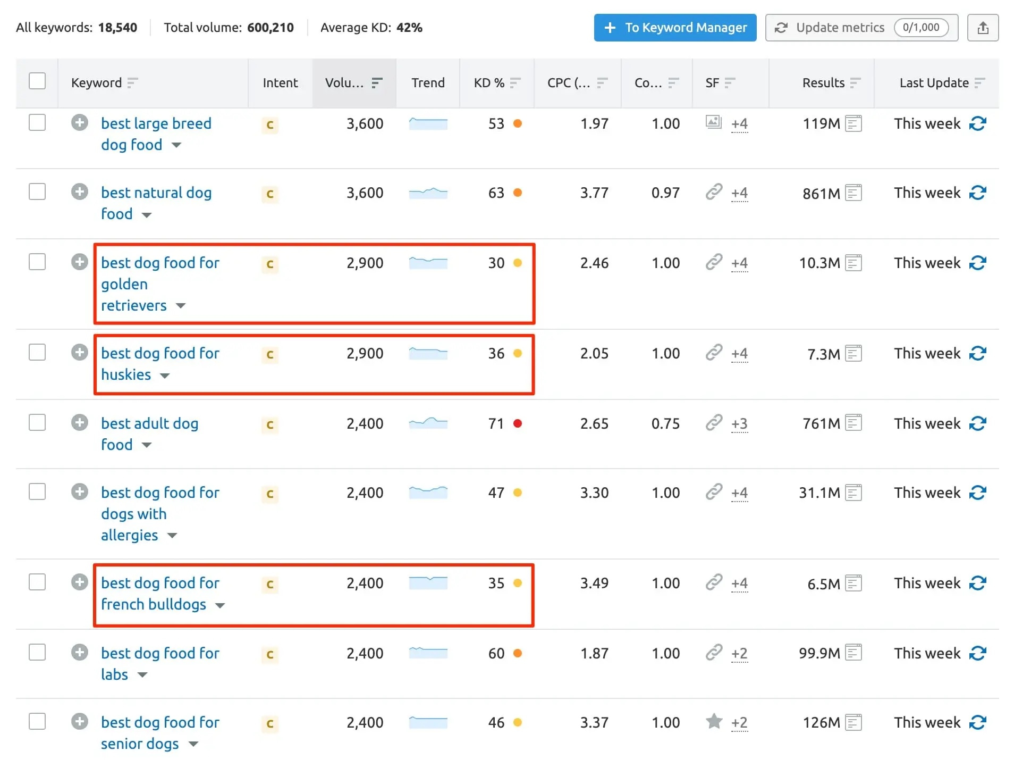Sort table by KD % column
The height and width of the screenshot is (767, 1014).
[x=515, y=82]
